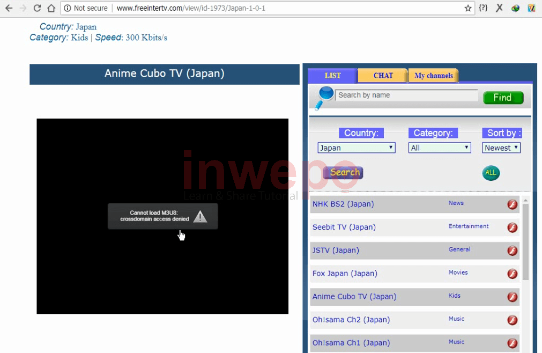Screen dimensions: 542x353
Task: Click the Flash icon for Seebit TV
Action: 513,227
